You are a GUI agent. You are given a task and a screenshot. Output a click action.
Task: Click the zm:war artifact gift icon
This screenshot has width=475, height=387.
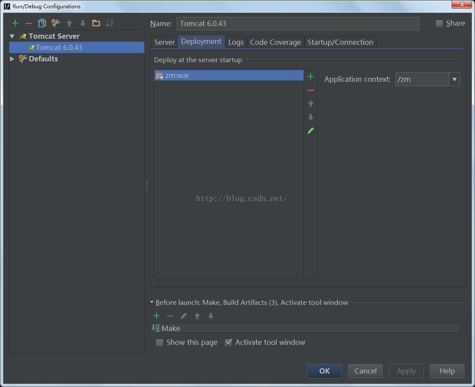point(159,75)
